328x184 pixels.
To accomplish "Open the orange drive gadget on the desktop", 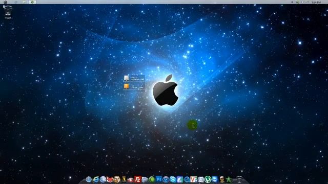I will [134, 86].
